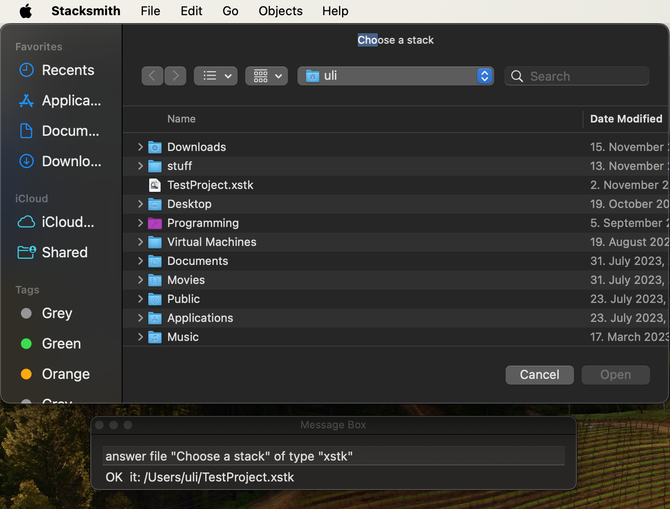
Task: Select the Applications icon in Favorites
Action: pyautogui.click(x=26, y=100)
